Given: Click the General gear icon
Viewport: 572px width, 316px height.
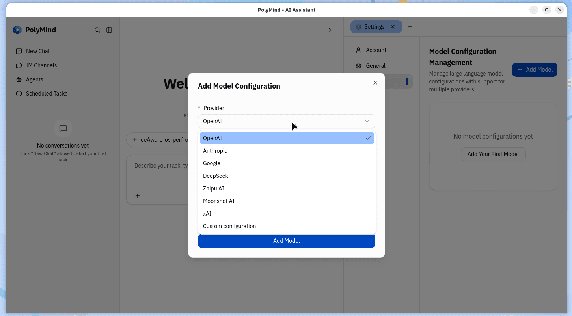Looking at the screenshot, I should tap(358, 66).
